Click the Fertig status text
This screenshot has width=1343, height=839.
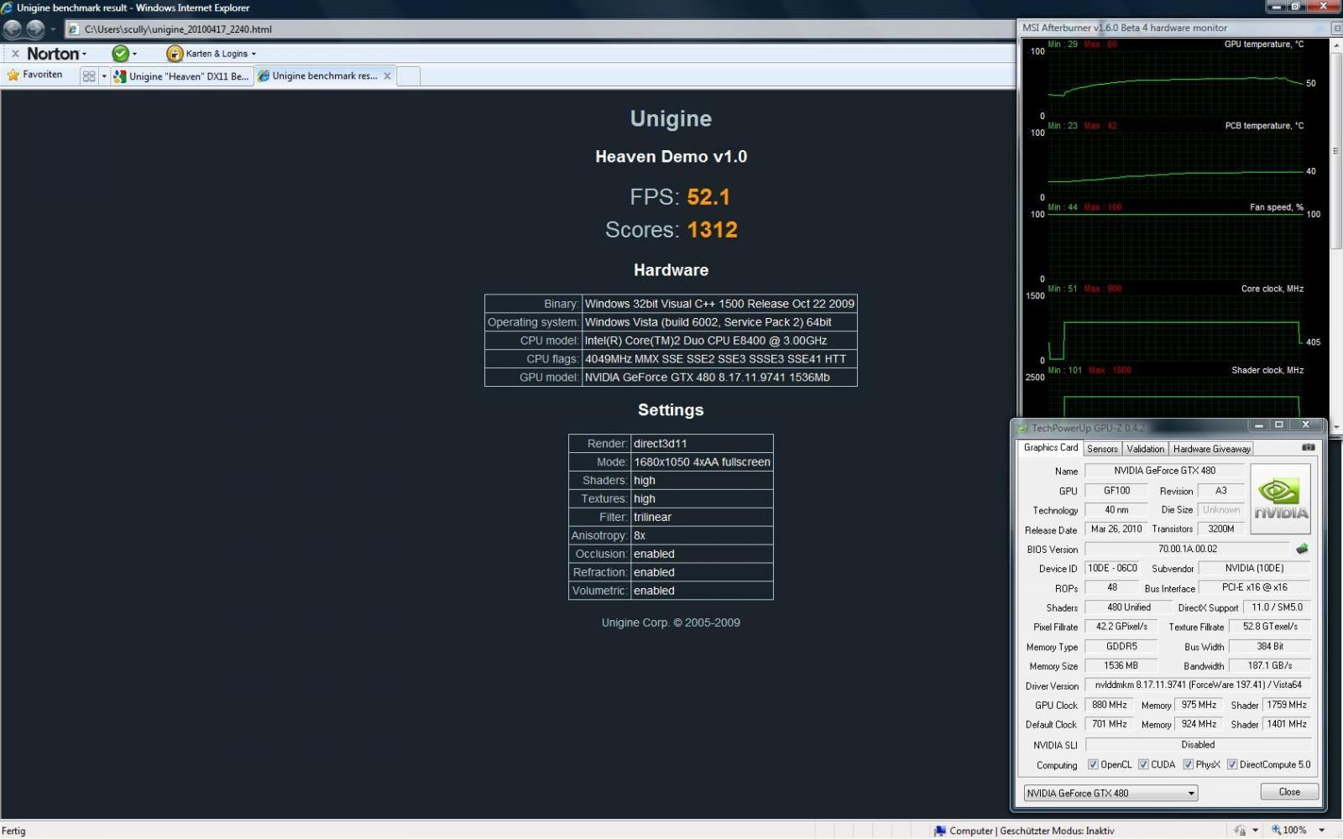(14, 831)
